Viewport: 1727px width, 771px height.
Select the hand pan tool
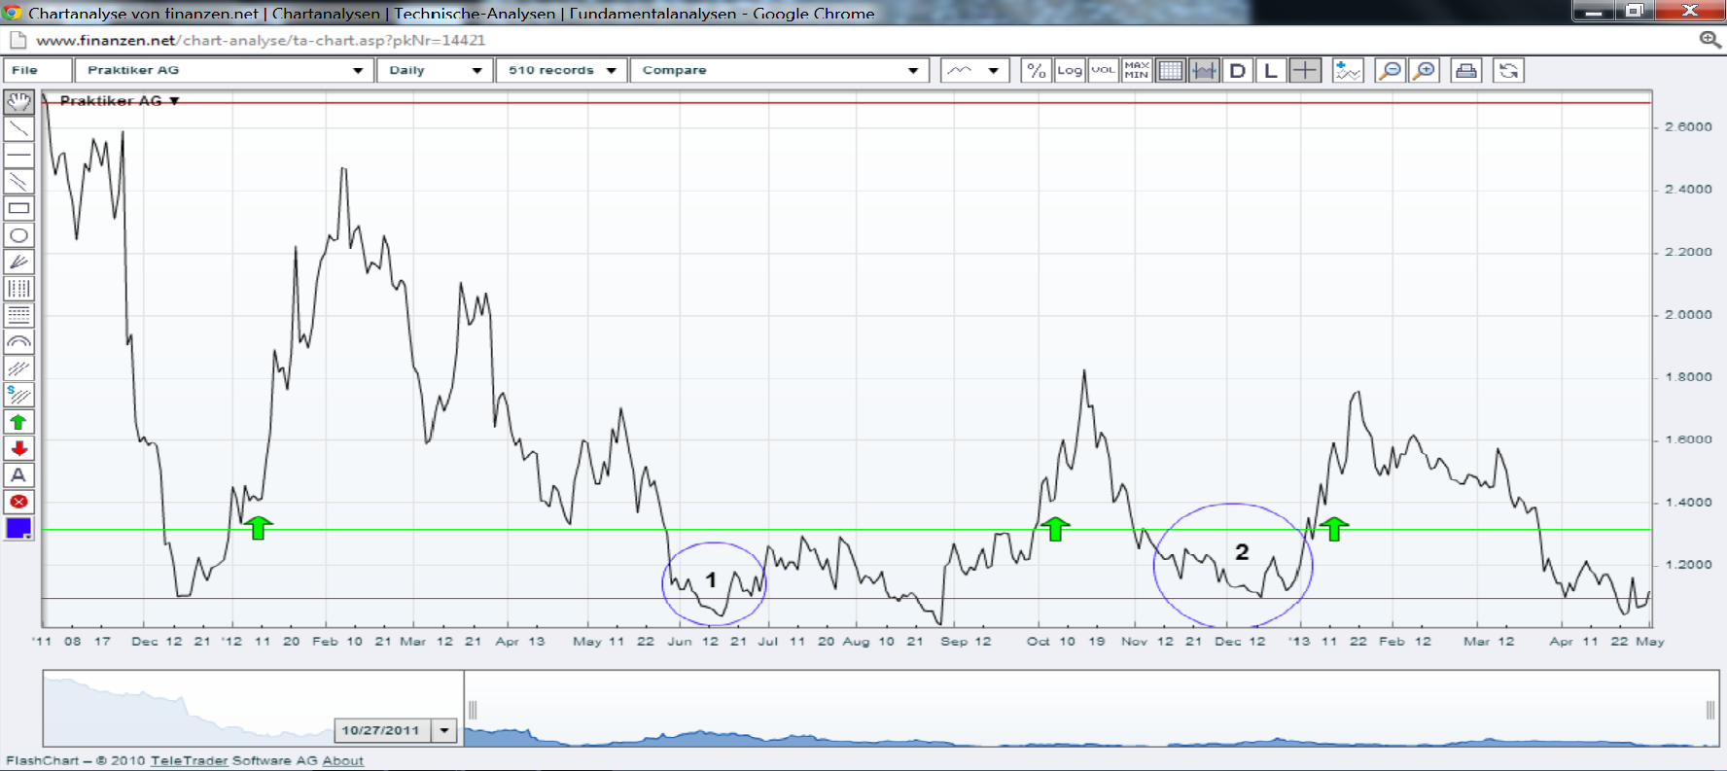pos(18,102)
